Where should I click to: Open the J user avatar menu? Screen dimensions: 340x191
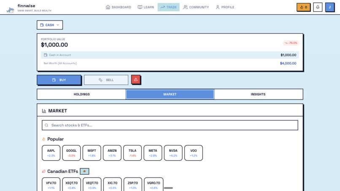click(x=329, y=7)
